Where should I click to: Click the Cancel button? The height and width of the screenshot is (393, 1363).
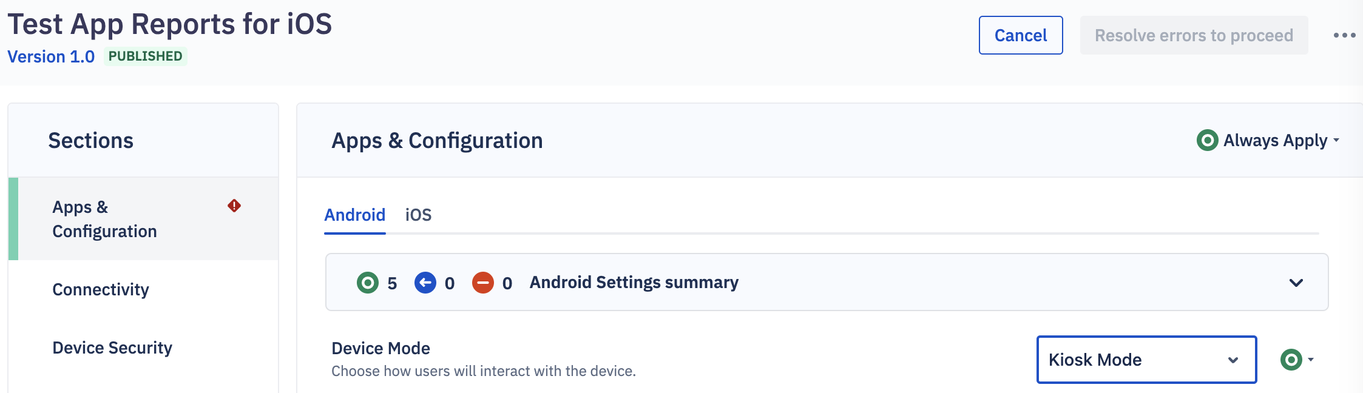(1021, 35)
